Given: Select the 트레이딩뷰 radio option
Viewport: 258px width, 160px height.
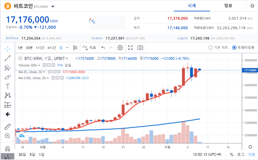Looking at the screenshot, I should pos(243,48).
